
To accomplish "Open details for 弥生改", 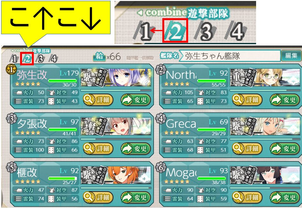I will [x=98, y=100].
